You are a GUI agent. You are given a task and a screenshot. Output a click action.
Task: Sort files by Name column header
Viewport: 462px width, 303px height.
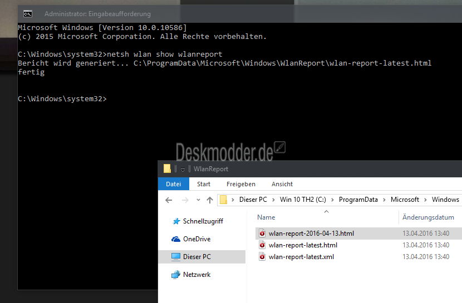point(266,217)
